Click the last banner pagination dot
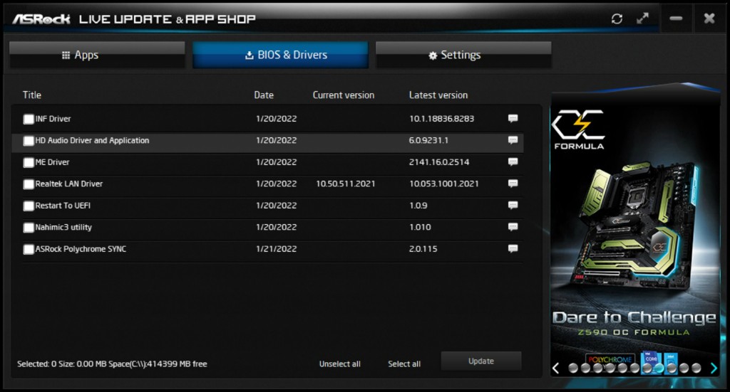Viewport: 730px width, 392px height. (696, 369)
